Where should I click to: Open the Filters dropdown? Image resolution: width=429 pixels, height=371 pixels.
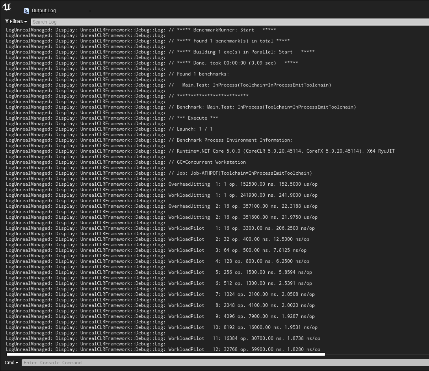(x=16, y=22)
